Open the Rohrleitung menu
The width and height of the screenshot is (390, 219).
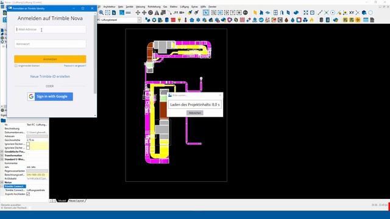154,7
